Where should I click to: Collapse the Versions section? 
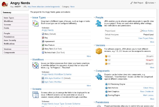click(94, 45)
